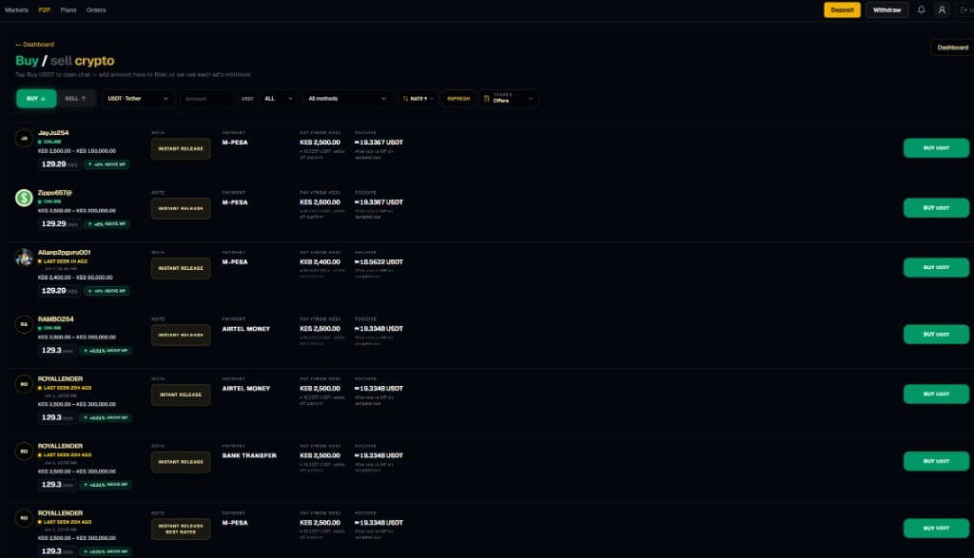
Task: Expand the Trades Offers dropdown
Action: 508,99
